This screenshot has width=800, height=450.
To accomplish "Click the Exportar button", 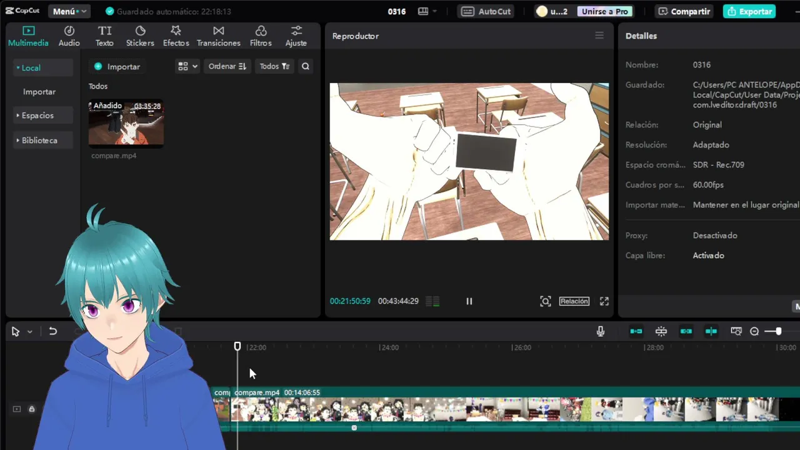I will (749, 11).
